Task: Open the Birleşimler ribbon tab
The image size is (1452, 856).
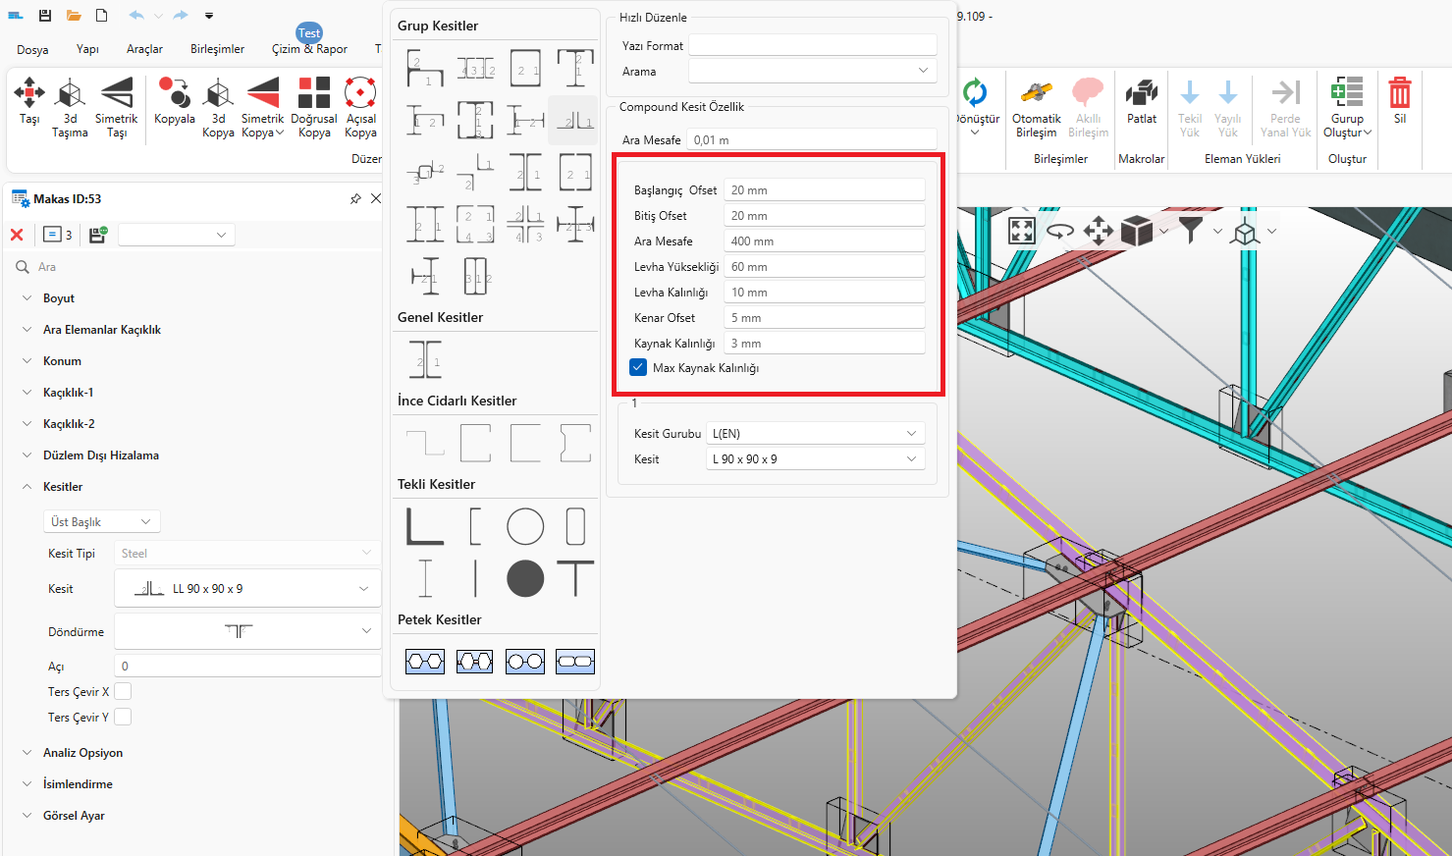Action: tap(217, 49)
